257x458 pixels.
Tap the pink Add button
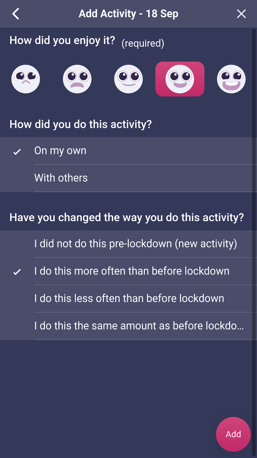coord(233,434)
